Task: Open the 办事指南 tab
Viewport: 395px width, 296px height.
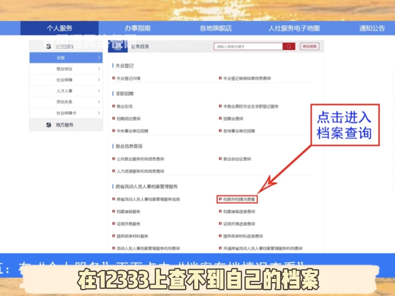Action: (138, 28)
